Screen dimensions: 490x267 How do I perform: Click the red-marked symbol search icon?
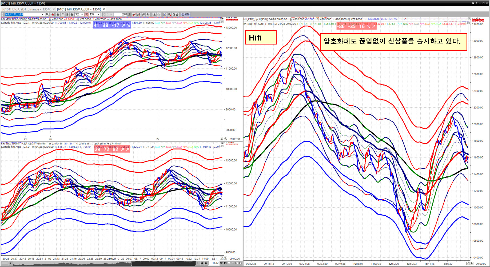tap(52, 14)
